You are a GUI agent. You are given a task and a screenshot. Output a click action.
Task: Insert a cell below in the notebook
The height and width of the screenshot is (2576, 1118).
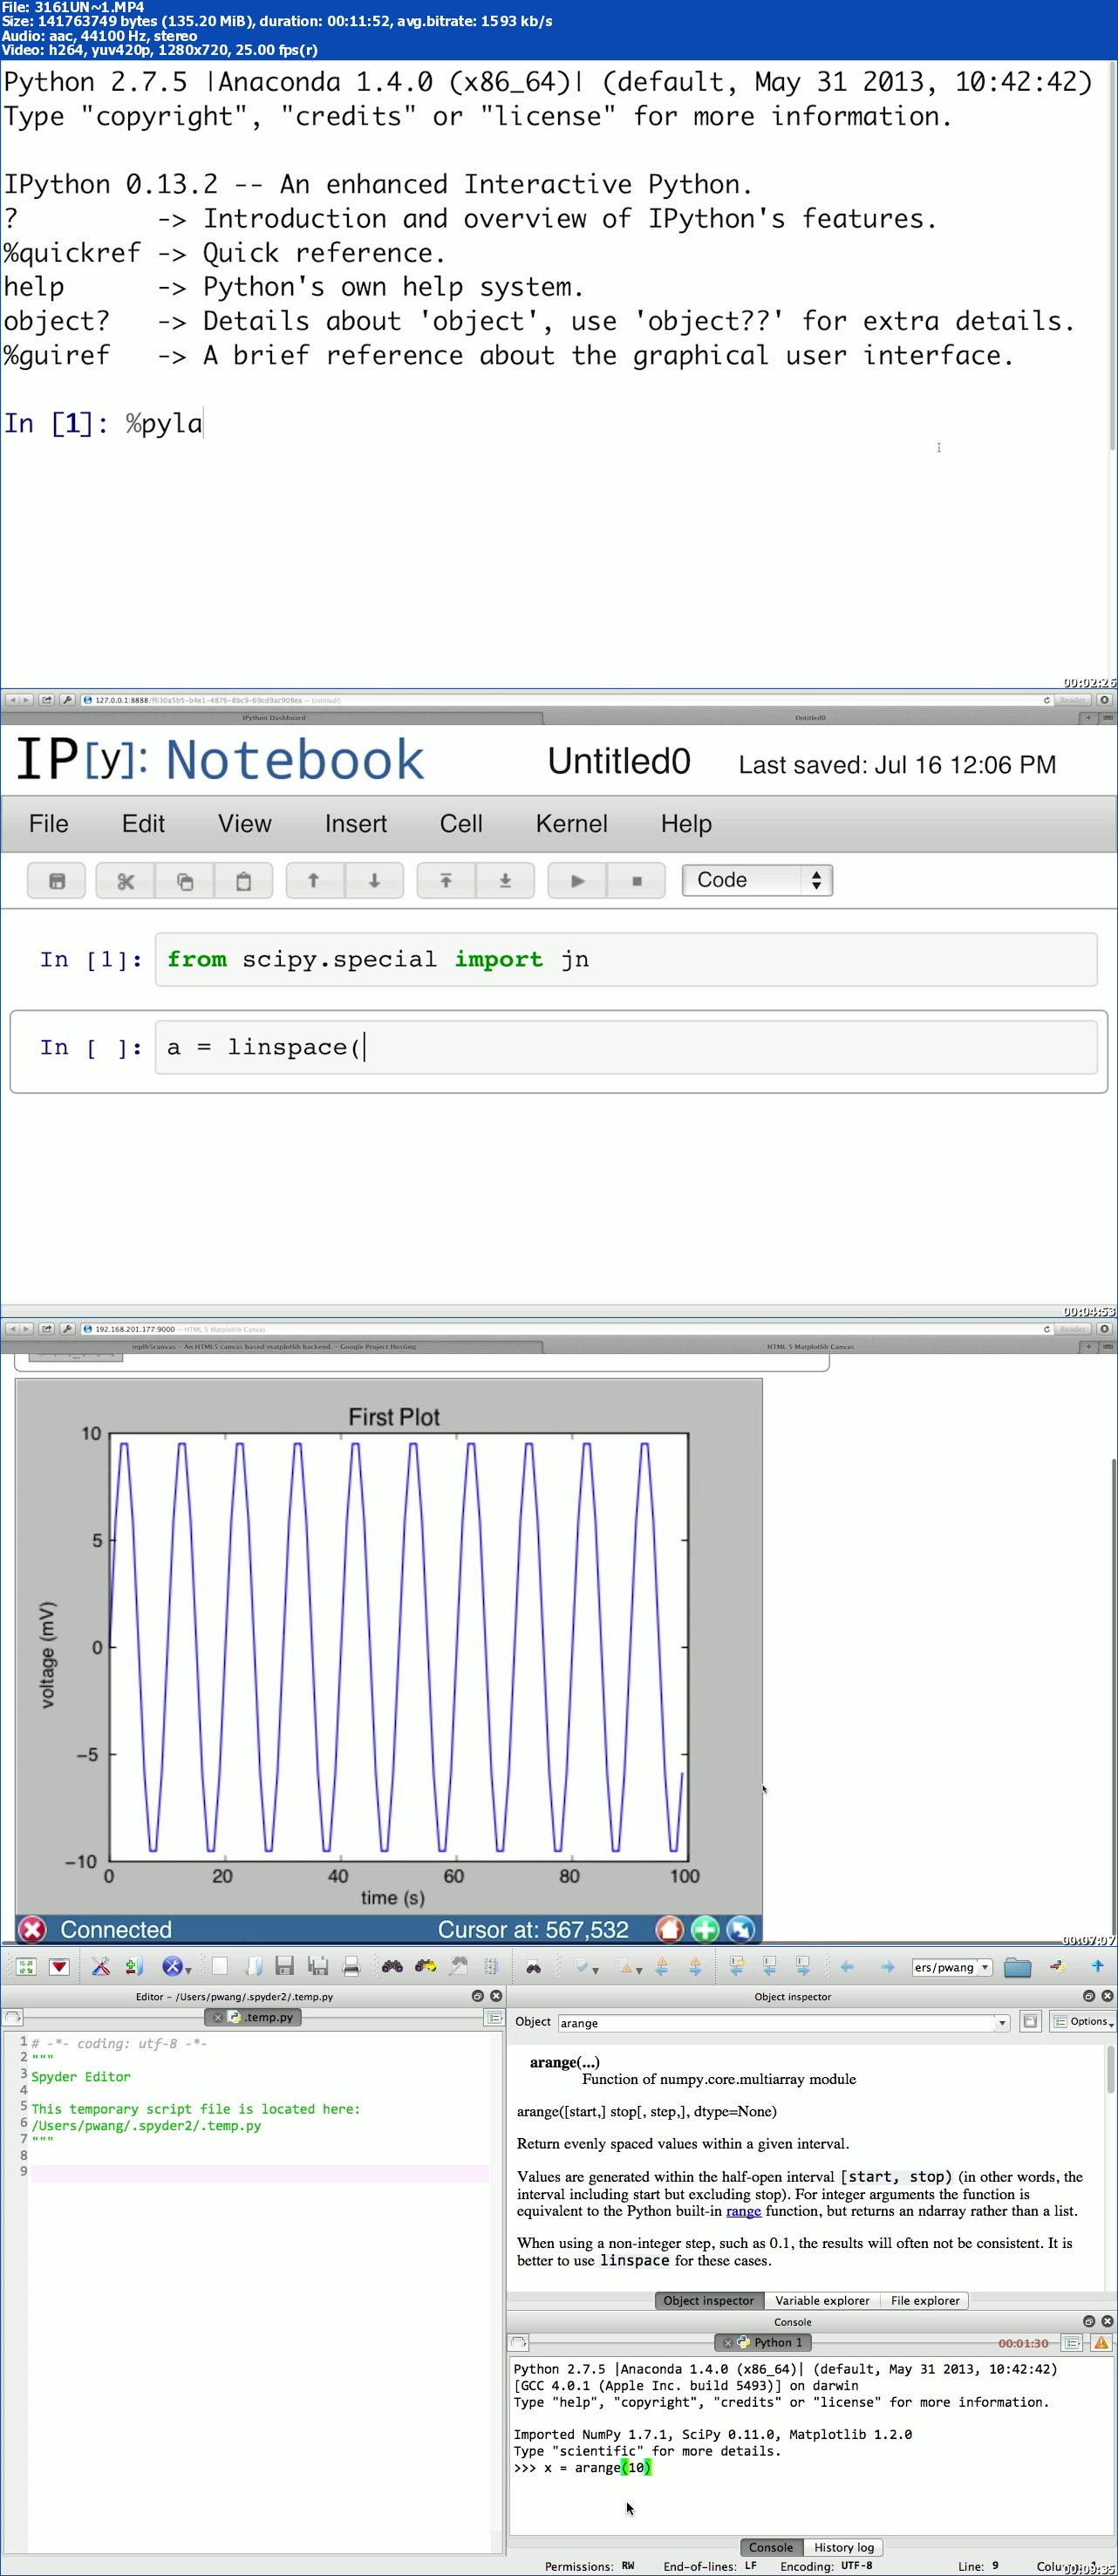tap(505, 881)
